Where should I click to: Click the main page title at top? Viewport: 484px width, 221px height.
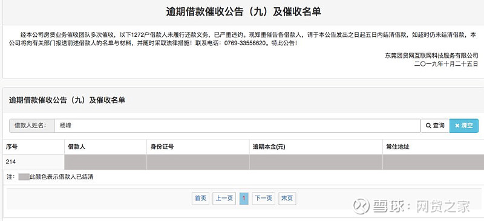243,11
